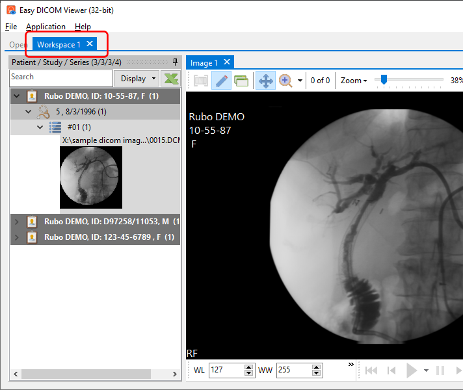
Task: Jump to first frame button
Action: (371, 370)
